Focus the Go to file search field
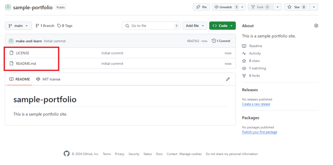 click(151, 26)
